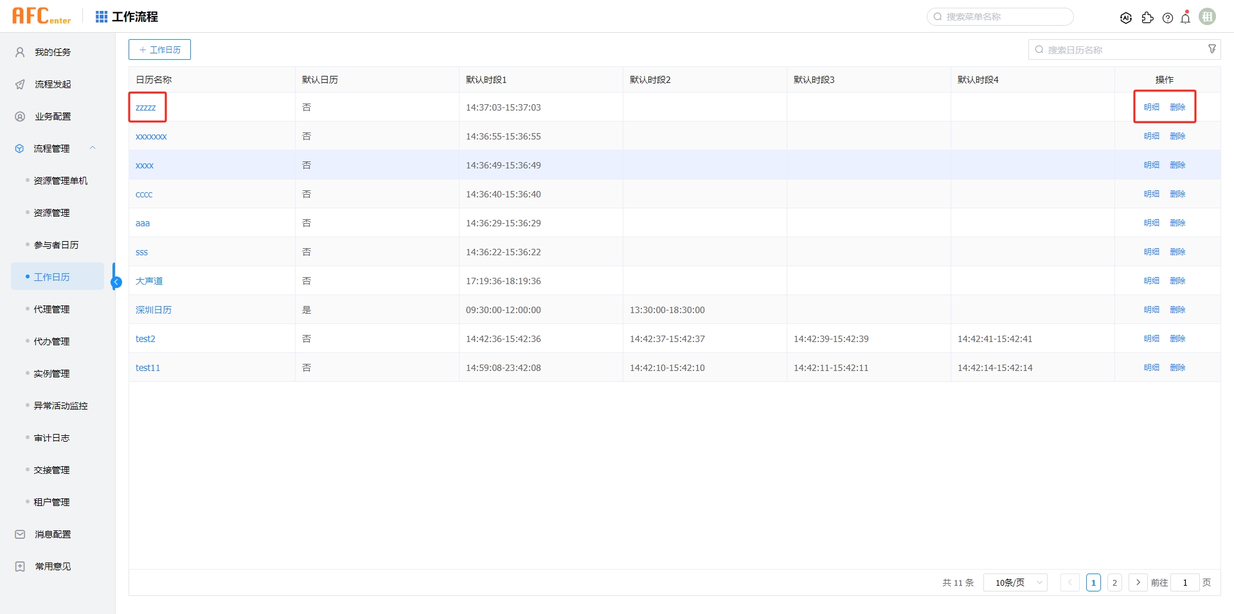Collapse the 流程管理 section chevron
This screenshot has height=614, width=1234.
(x=93, y=148)
